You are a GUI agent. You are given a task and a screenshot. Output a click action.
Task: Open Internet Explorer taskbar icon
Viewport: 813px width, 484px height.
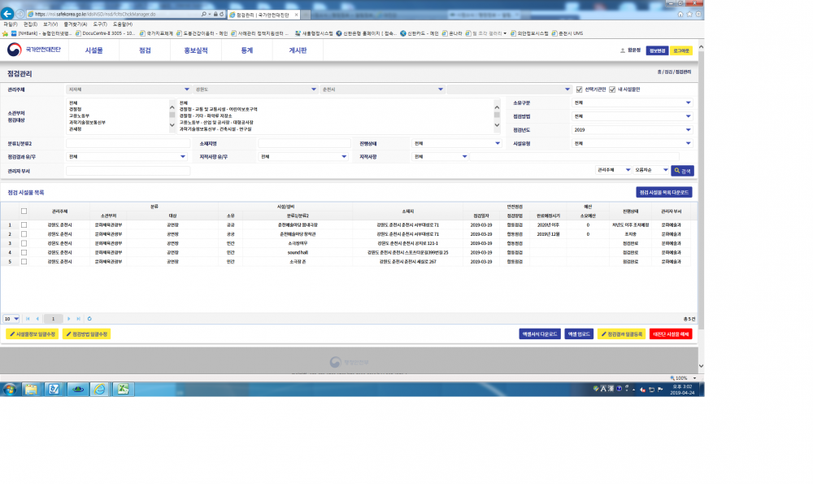coord(99,389)
